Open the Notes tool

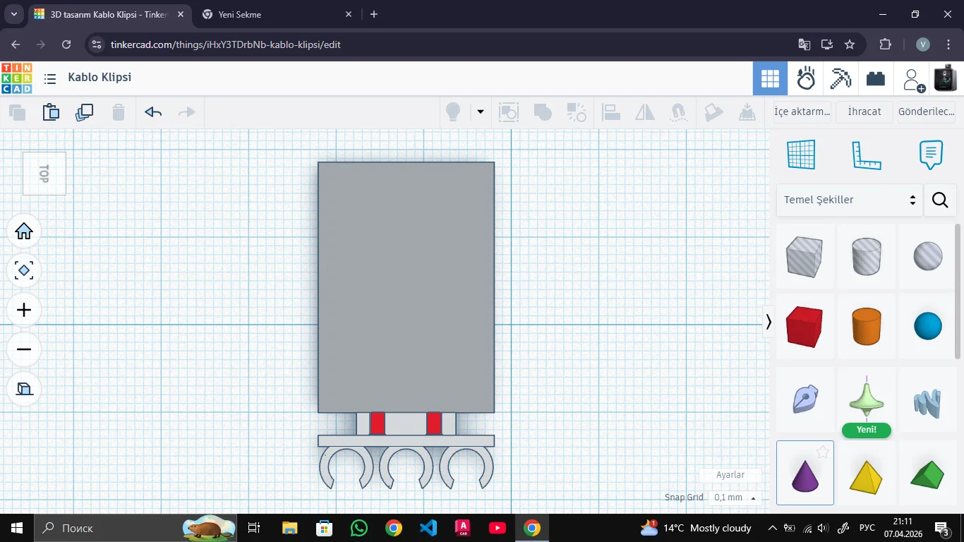pos(931,155)
